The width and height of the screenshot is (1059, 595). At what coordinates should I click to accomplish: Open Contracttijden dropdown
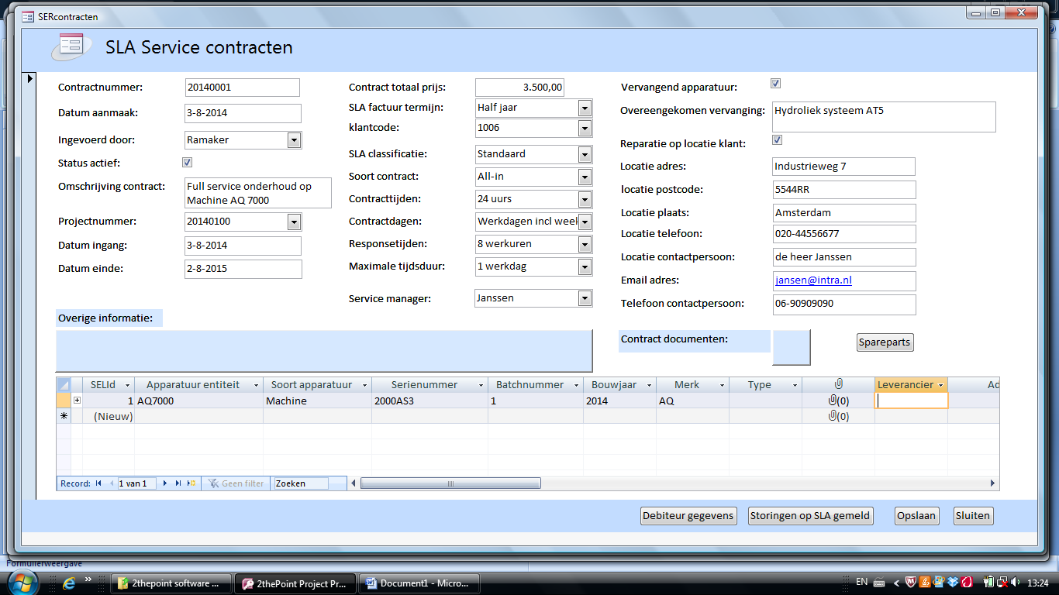point(585,199)
